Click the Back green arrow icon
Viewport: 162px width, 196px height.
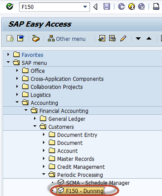tap(122, 7)
